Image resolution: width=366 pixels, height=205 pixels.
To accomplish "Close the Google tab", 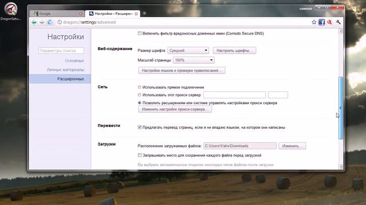I will tap(81, 14).
